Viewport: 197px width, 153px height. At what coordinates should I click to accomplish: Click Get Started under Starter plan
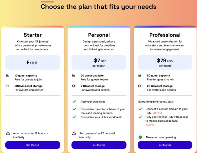[x=33, y=145]
